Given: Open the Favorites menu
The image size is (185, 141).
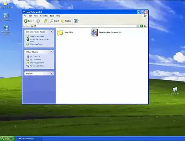Looking at the screenshot, I should point(44,16).
